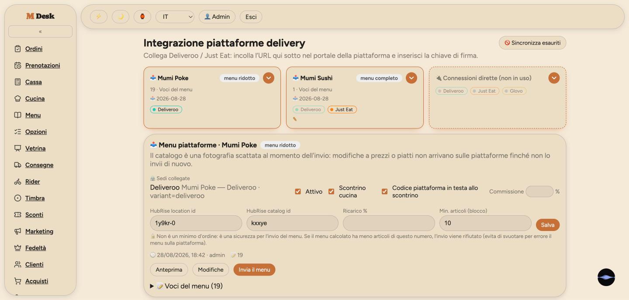
Task: Click the menu ridotto badge in Menu piattaforme header
Action: pos(280,145)
